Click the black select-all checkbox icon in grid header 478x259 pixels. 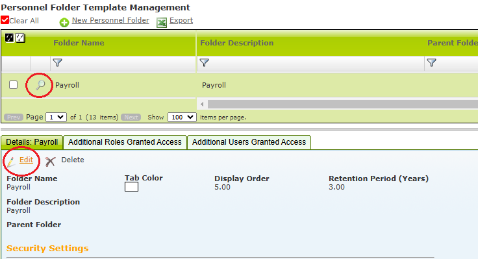10,38
